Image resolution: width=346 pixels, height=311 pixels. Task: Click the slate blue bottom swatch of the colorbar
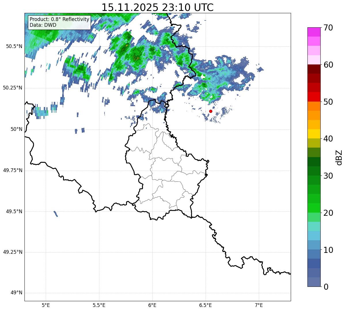pyautogui.click(x=314, y=282)
